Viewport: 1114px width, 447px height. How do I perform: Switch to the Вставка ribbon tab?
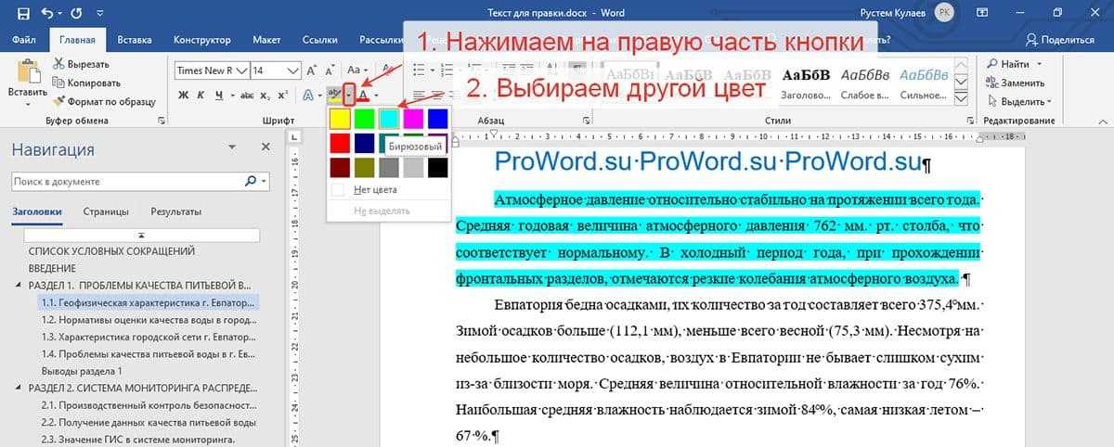(135, 40)
